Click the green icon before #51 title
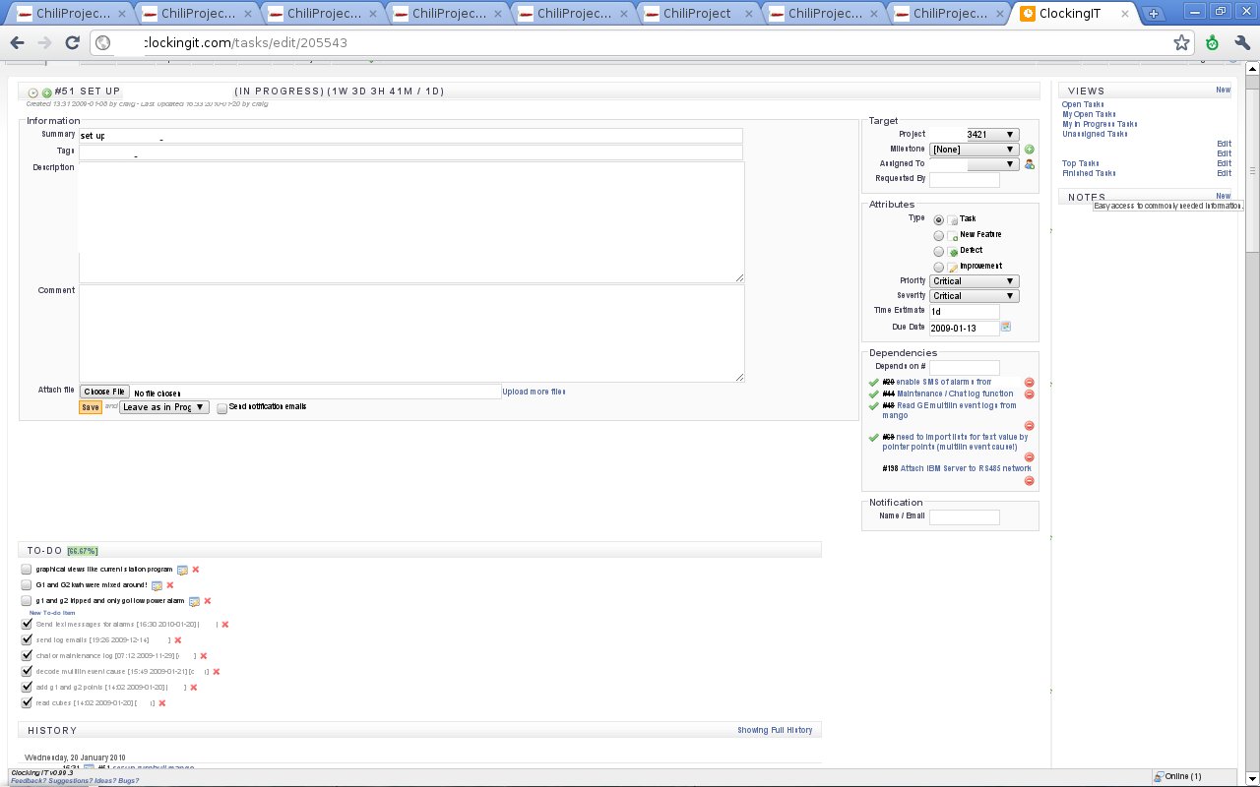The width and height of the screenshot is (1260, 787). click(46, 91)
